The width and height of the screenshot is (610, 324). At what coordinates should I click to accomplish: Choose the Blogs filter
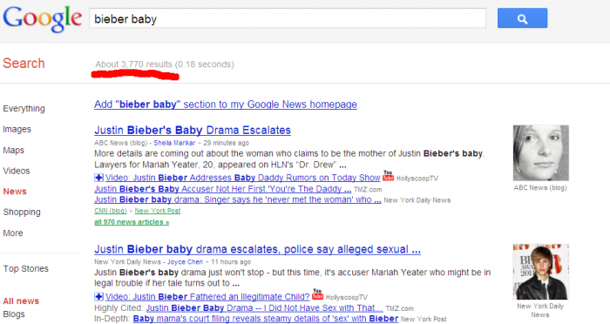pos(14,314)
